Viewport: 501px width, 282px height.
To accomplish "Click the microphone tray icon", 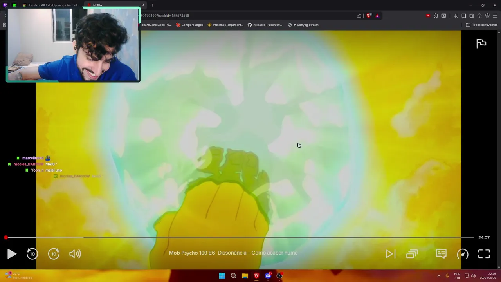I will 447,276.
